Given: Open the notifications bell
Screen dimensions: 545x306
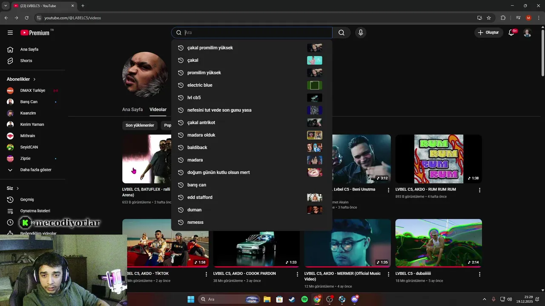Looking at the screenshot, I should click(x=512, y=33).
